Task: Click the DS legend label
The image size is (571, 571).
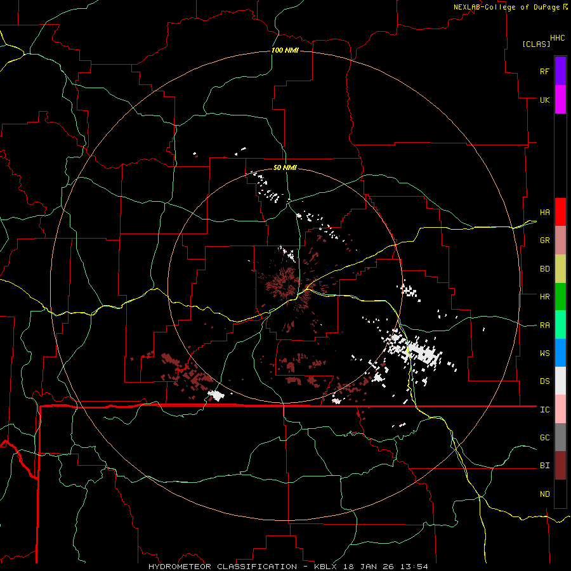Action: tap(544, 381)
